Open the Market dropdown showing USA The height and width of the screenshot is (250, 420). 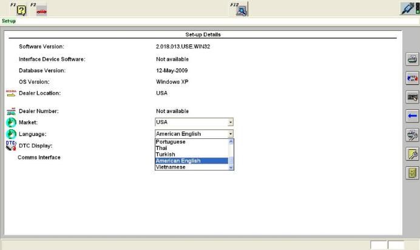point(194,122)
